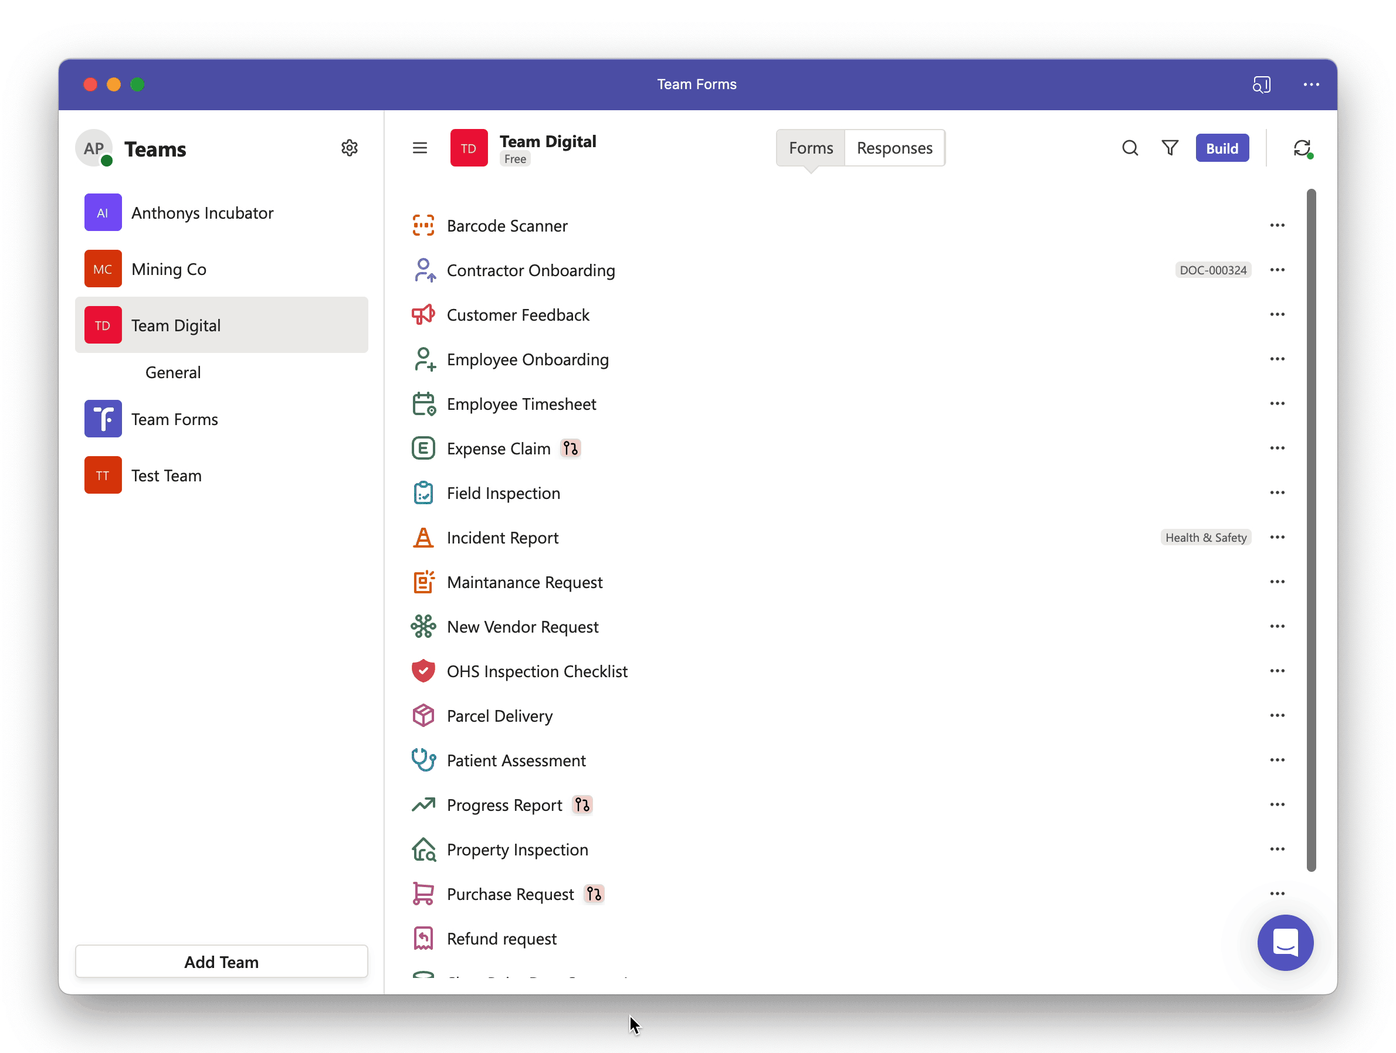
Task: Click the Barcode Scanner form icon
Action: (x=423, y=225)
